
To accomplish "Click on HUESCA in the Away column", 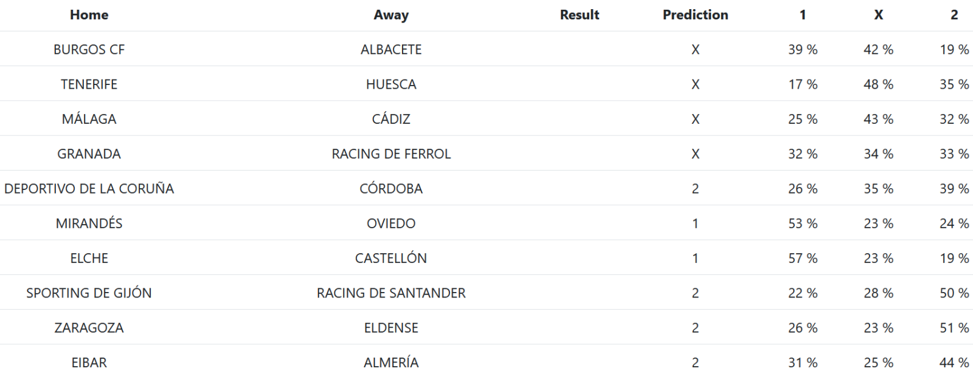I will coord(391,84).
